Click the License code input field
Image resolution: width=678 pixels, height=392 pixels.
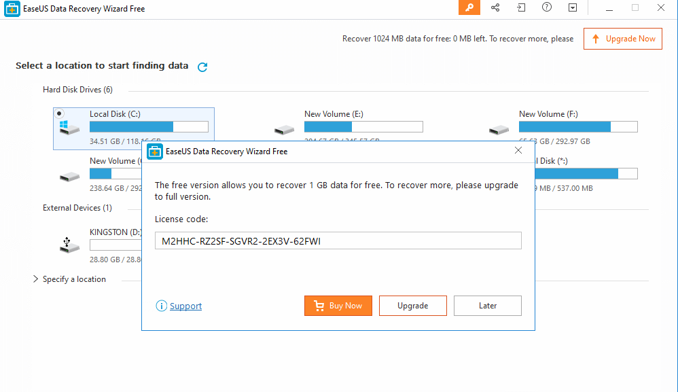click(338, 240)
